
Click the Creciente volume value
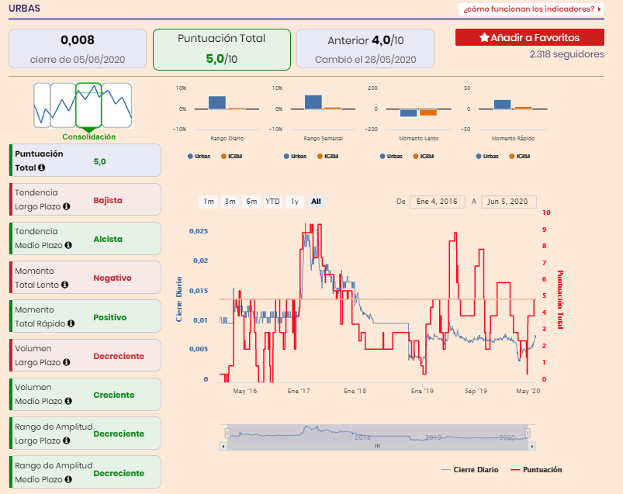click(113, 395)
